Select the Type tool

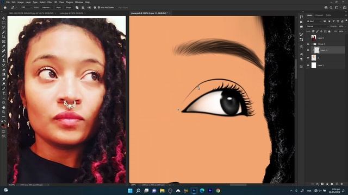(4, 93)
